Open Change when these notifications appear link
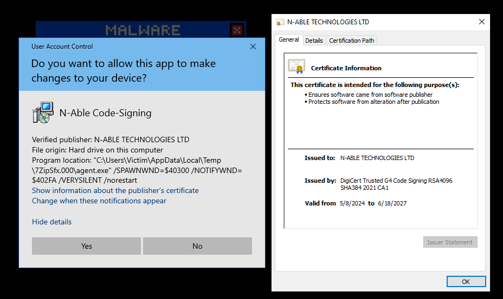Screen dimensions: 503x299 (99, 201)
